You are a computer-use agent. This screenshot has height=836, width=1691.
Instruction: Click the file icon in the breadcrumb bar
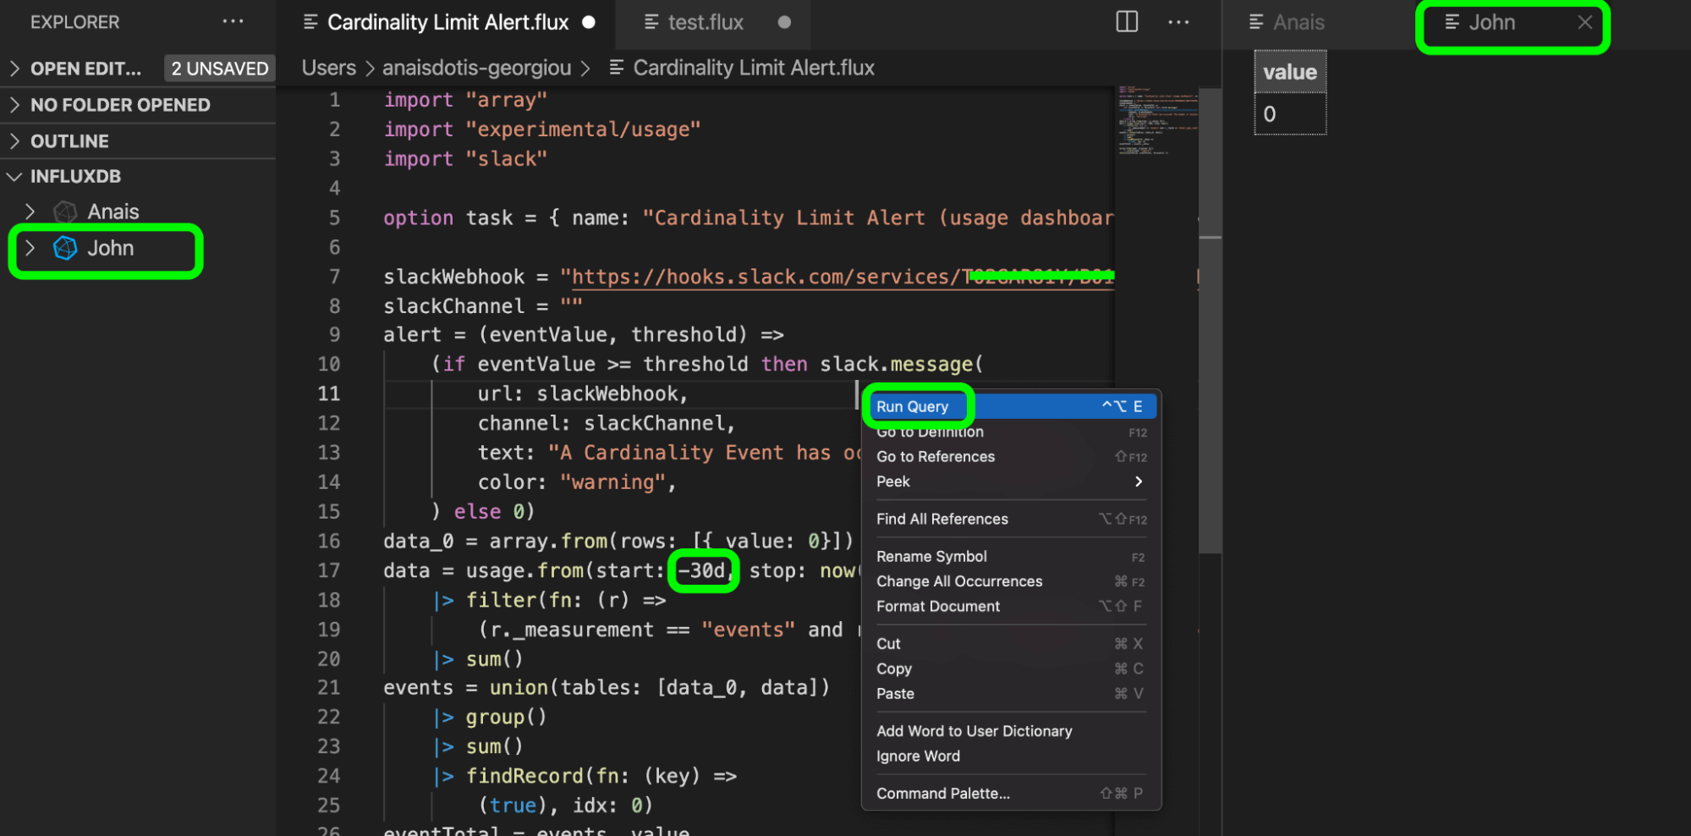[617, 67]
